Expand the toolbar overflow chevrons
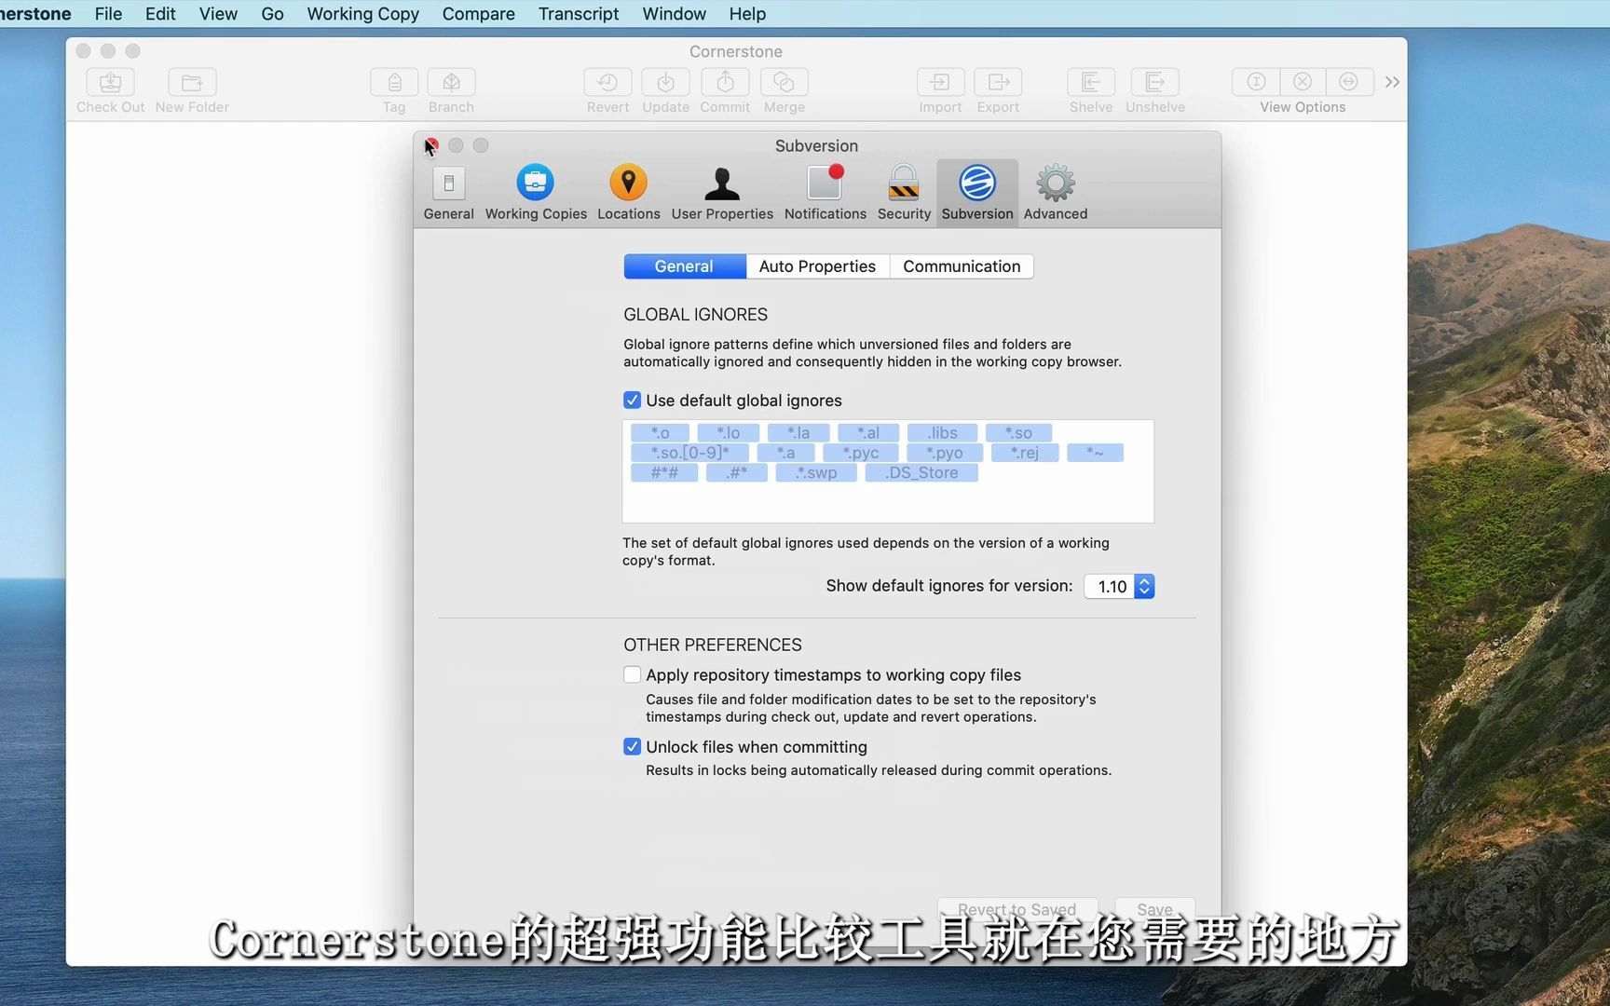Image resolution: width=1610 pixels, height=1006 pixels. (1392, 82)
